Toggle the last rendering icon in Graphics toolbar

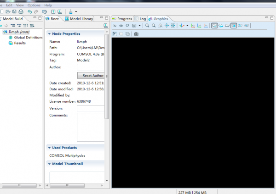[247, 26]
